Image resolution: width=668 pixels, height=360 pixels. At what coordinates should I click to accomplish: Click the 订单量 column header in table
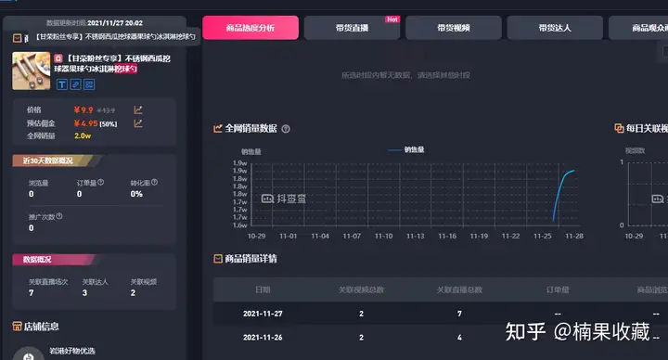558,289
